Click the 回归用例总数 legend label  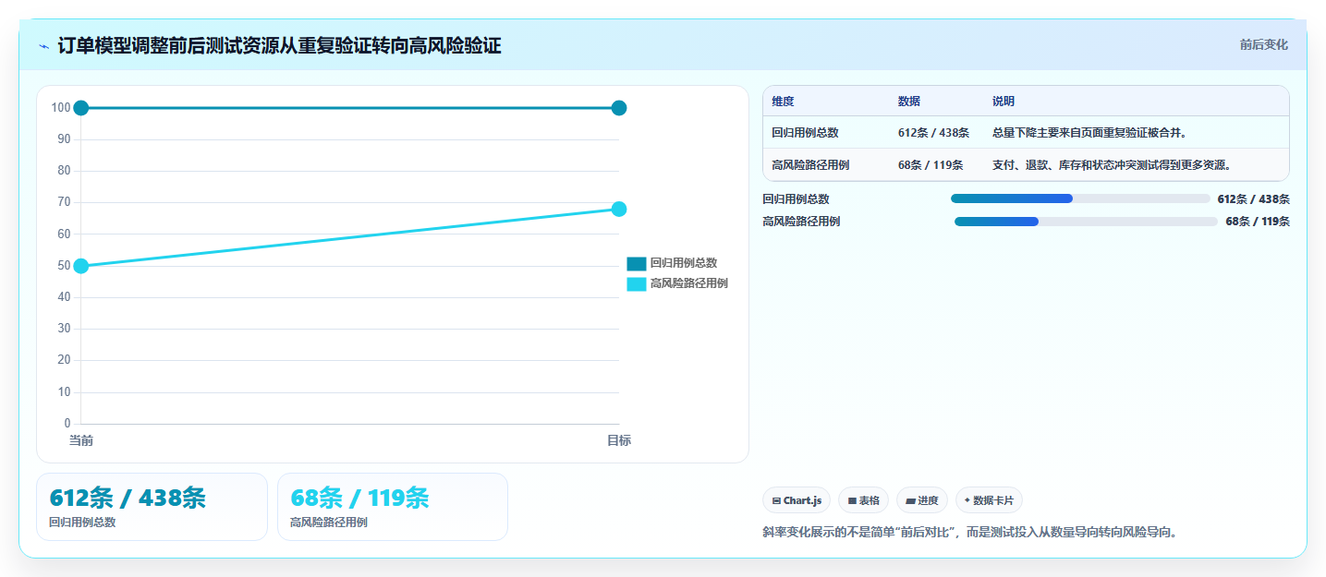[x=683, y=263]
